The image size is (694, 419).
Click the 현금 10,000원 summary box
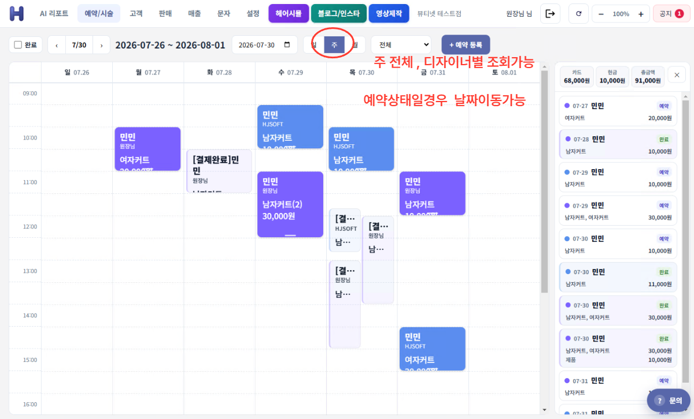click(x=612, y=76)
